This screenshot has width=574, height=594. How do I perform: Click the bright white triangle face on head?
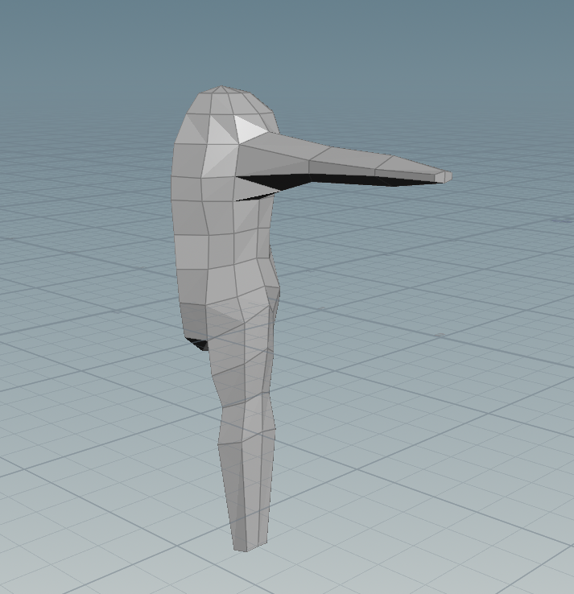pos(249,129)
